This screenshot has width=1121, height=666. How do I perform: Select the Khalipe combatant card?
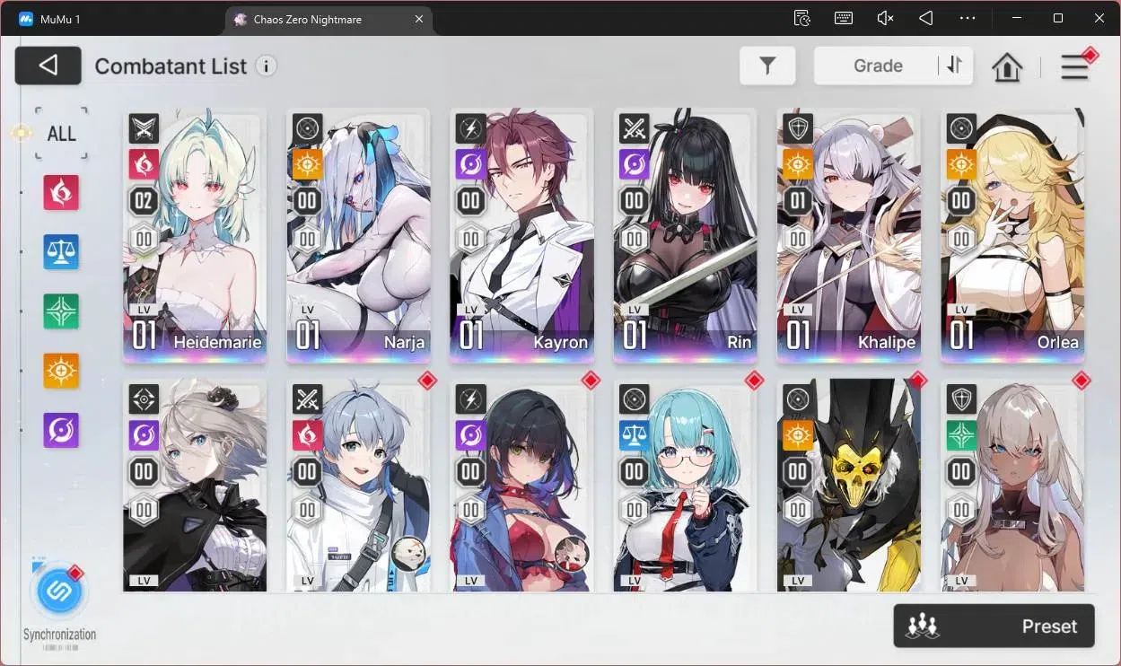849,236
